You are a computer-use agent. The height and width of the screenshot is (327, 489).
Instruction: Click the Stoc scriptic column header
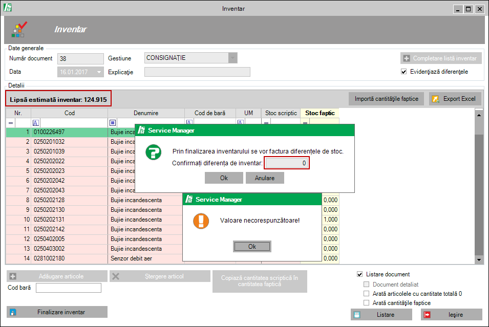pos(281,113)
